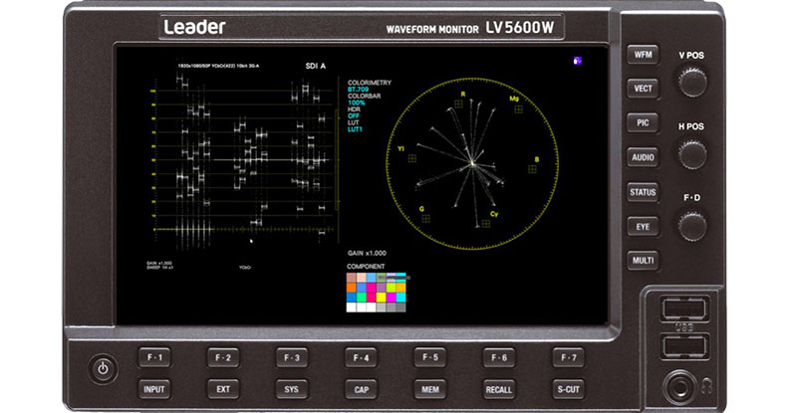
Task: Open the STATUS display button
Action: click(x=643, y=192)
